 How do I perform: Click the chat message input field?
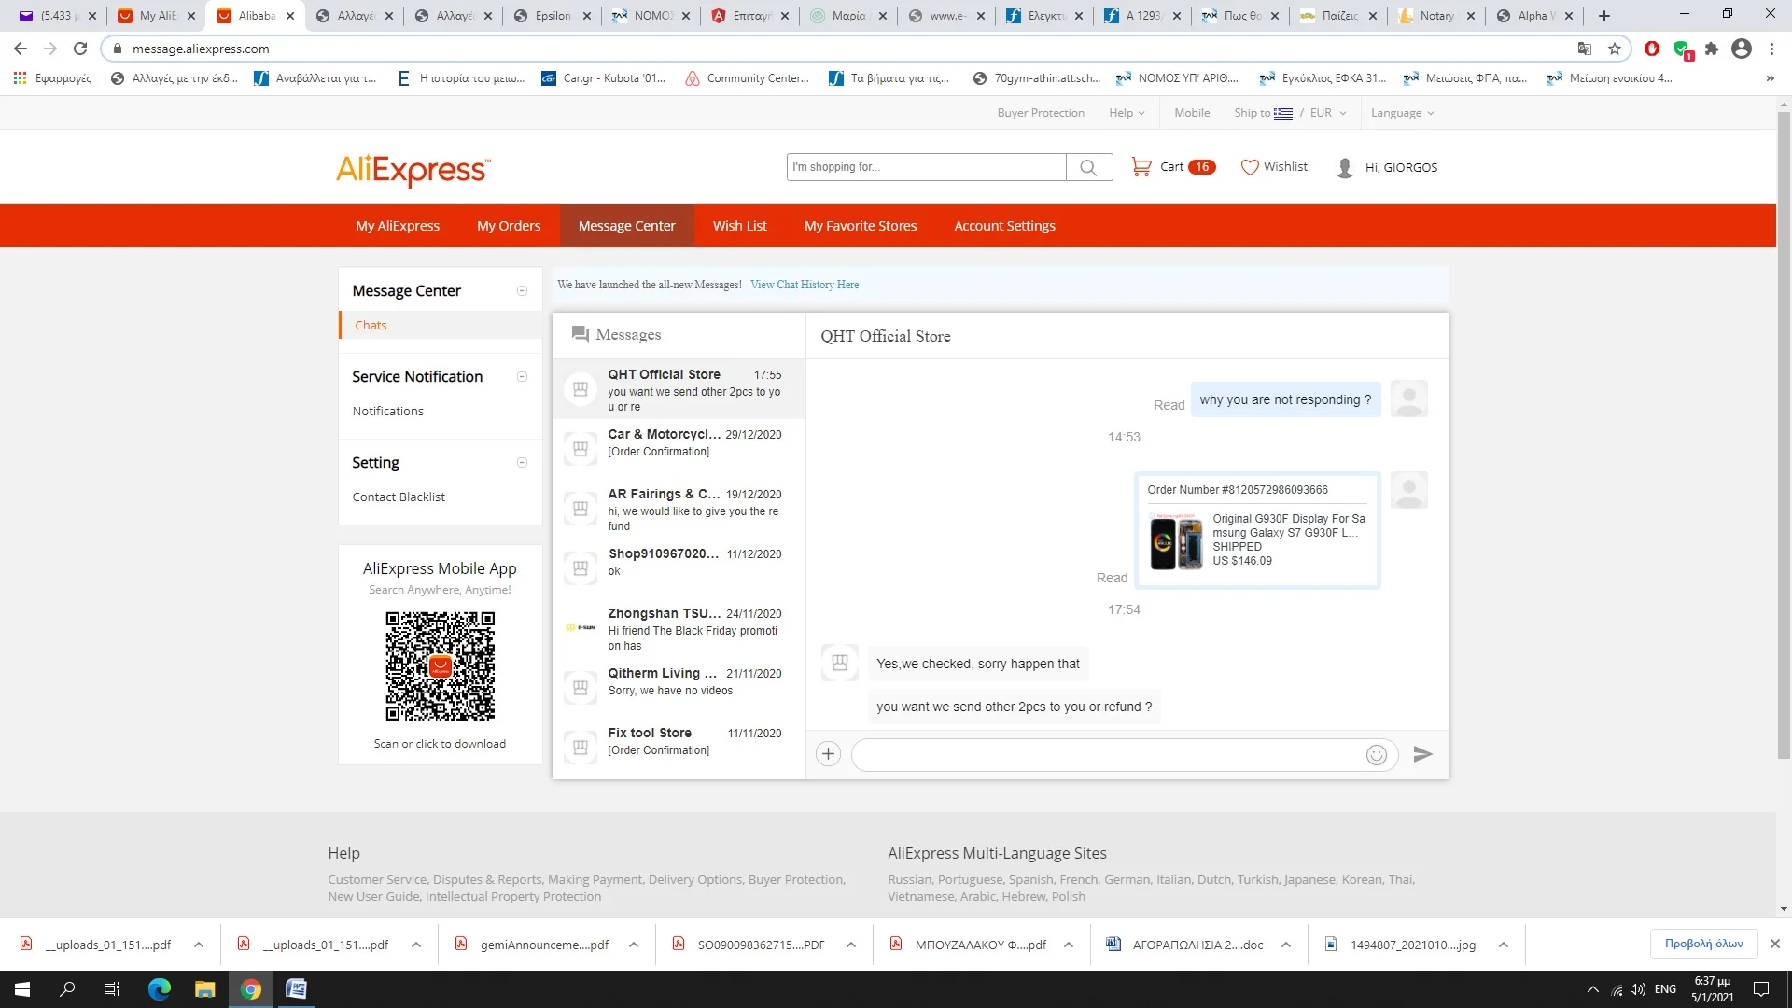[1106, 755]
